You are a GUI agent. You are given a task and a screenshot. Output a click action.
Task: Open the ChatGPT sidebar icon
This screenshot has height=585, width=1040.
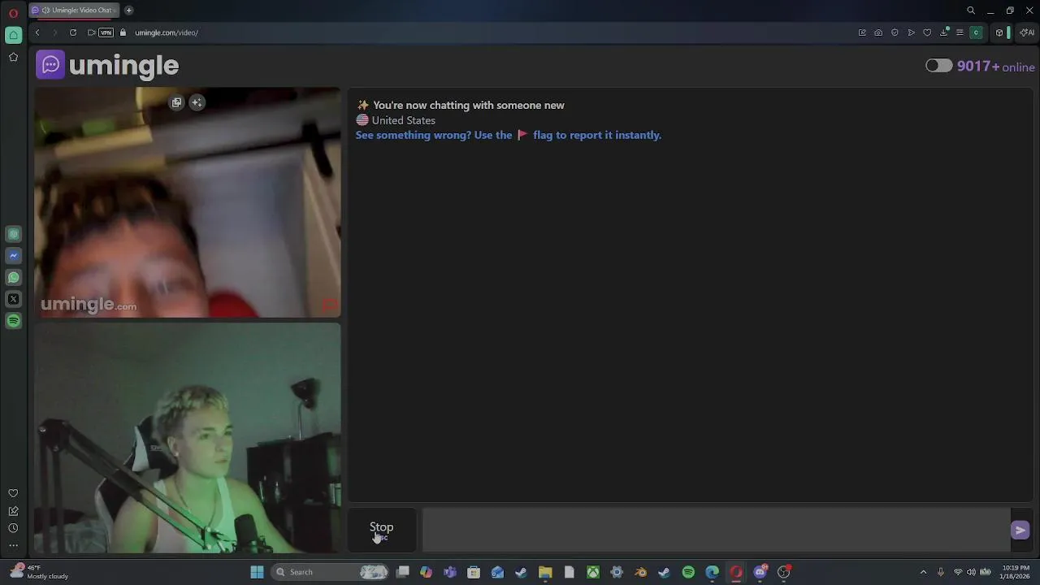pyautogui.click(x=13, y=234)
